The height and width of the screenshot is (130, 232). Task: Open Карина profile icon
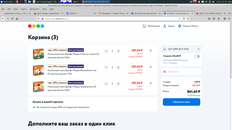[165, 26]
